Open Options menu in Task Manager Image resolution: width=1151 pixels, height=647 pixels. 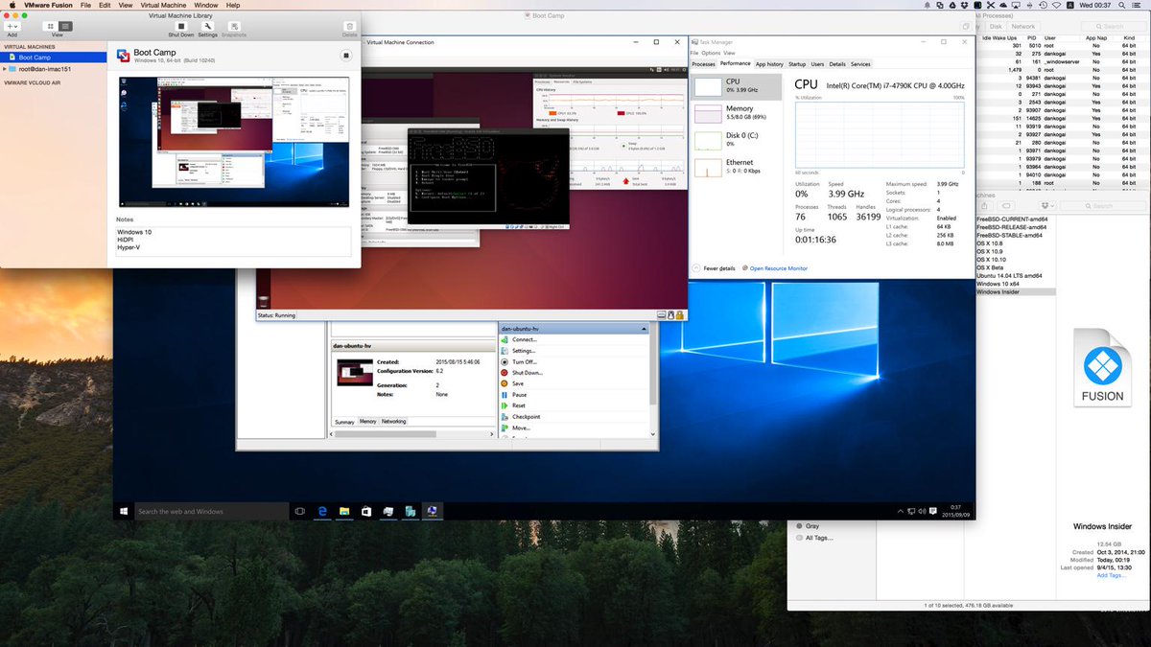pos(711,53)
